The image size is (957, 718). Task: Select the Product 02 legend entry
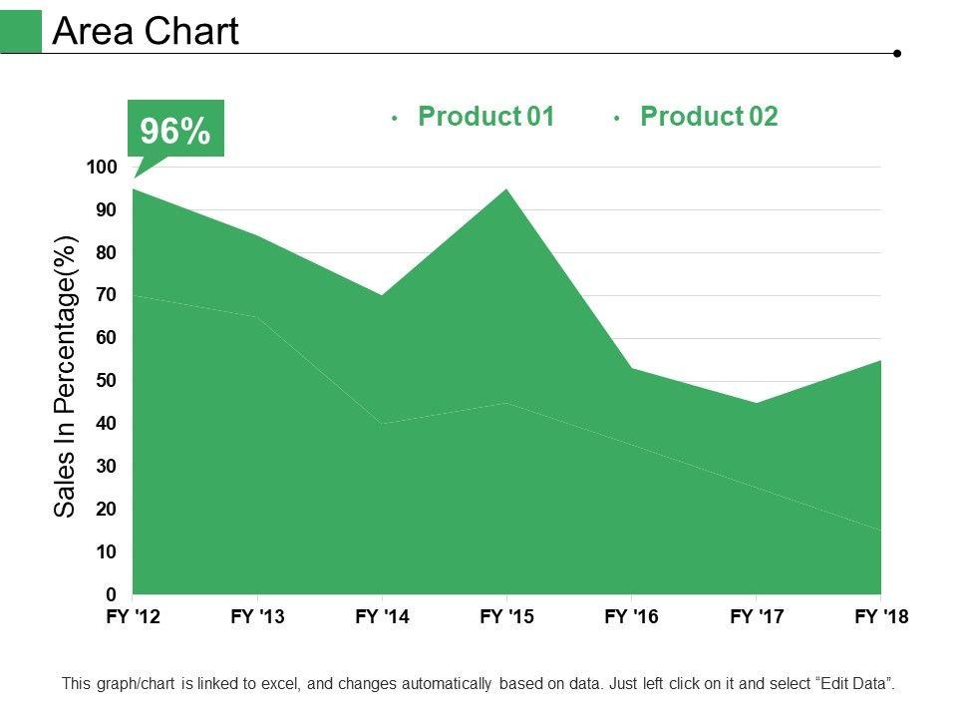point(708,117)
